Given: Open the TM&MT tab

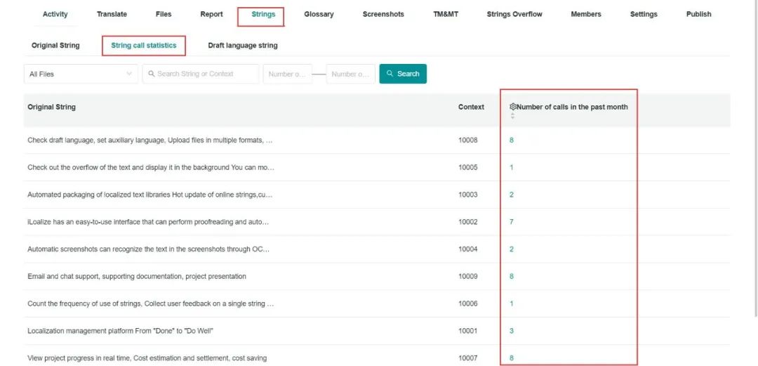Looking at the screenshot, I should [446, 14].
